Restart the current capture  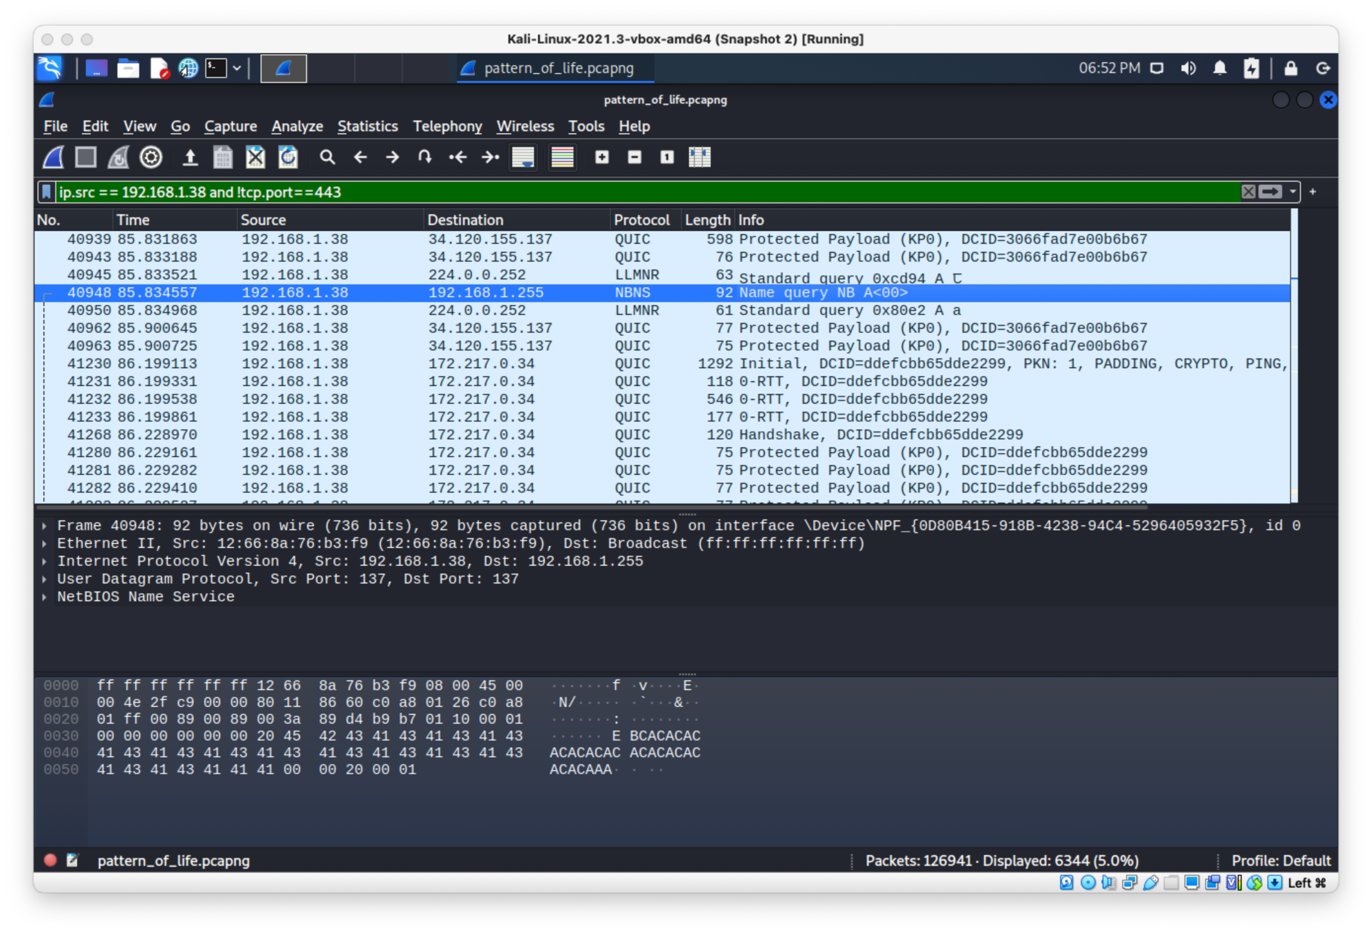(118, 157)
